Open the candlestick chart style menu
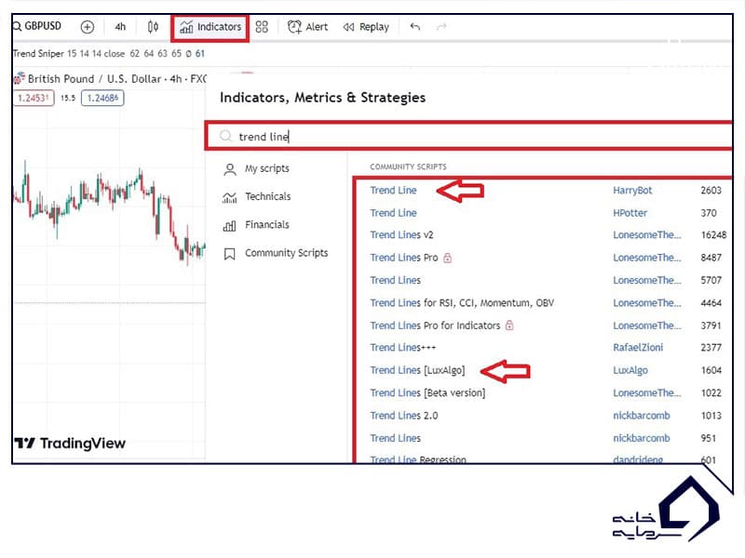This screenshot has height=558, width=745. click(x=153, y=27)
